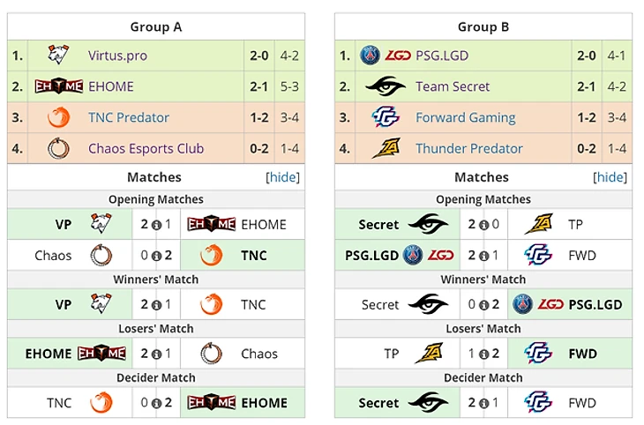This screenshot has height=425, width=644.
Task: Click the Team Secret eye logo in standings
Action: [386, 86]
